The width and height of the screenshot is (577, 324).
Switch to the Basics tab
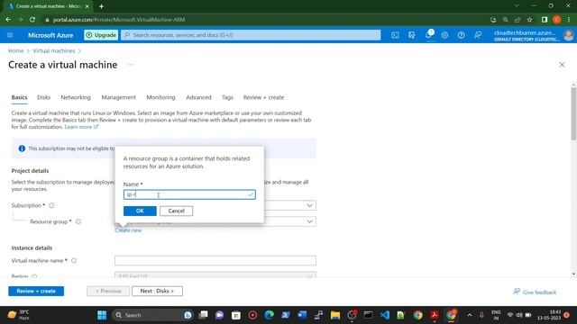19,97
